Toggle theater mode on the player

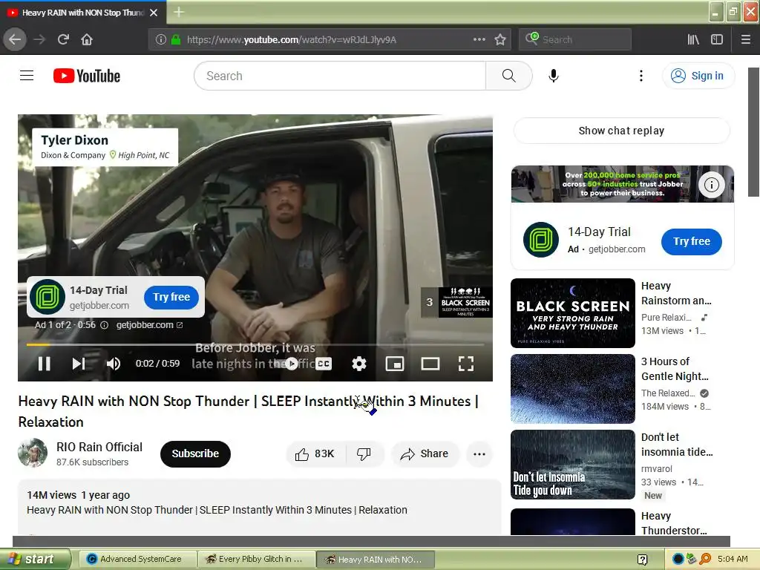click(x=430, y=364)
